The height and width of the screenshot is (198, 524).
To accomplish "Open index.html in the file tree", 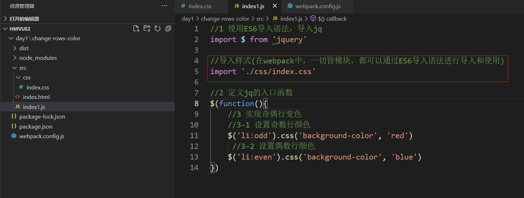I will pos(36,97).
